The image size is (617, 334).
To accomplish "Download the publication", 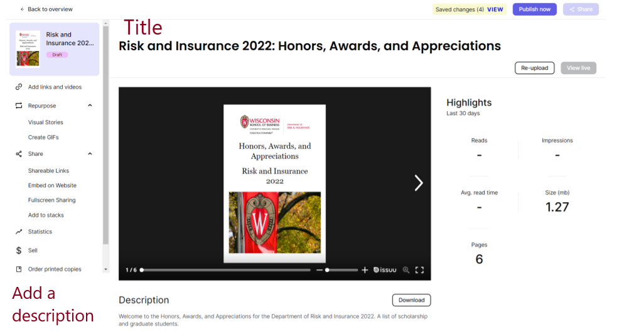I will (411, 300).
